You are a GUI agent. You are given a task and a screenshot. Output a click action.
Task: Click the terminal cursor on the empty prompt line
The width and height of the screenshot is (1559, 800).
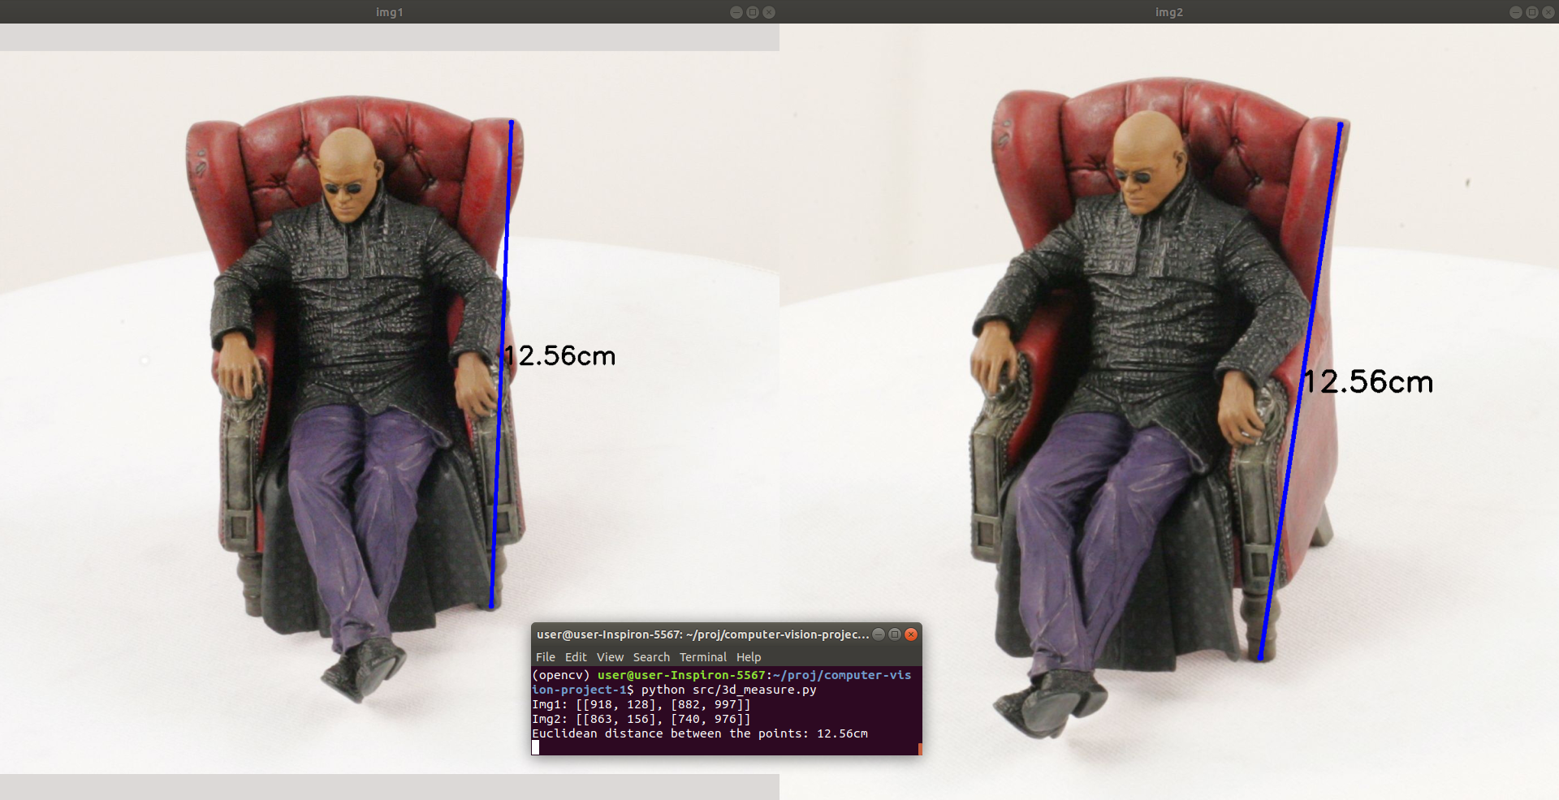tap(535, 747)
